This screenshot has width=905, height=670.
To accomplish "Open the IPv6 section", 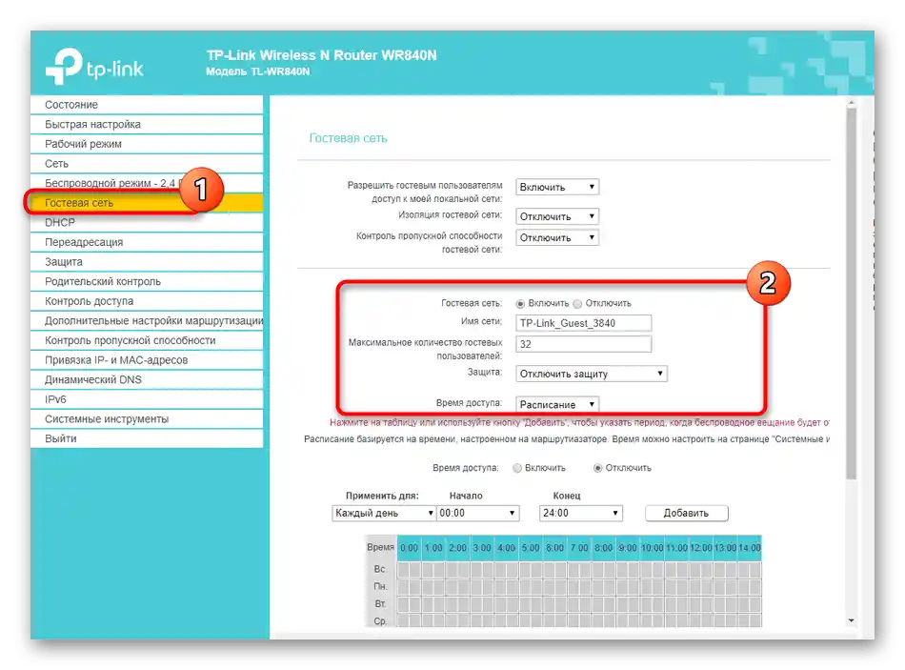I will pyautogui.click(x=147, y=399).
